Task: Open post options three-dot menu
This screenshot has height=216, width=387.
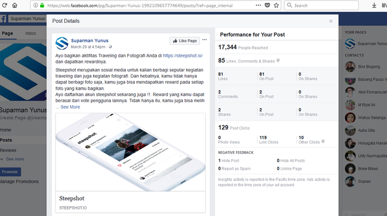Action: click(205, 40)
